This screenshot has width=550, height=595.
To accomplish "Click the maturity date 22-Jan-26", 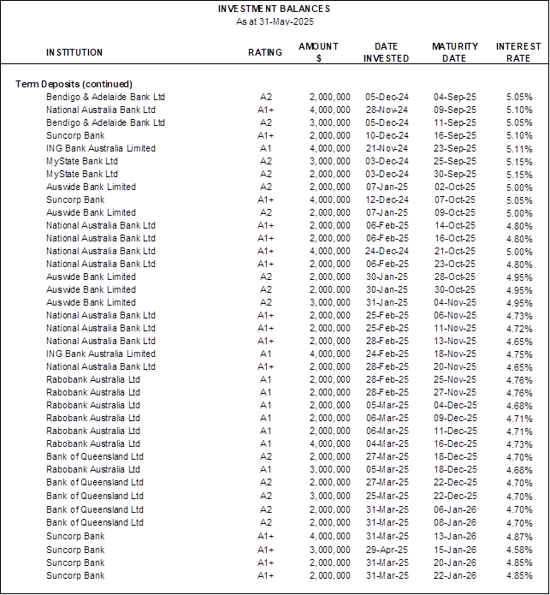I will (x=454, y=575).
